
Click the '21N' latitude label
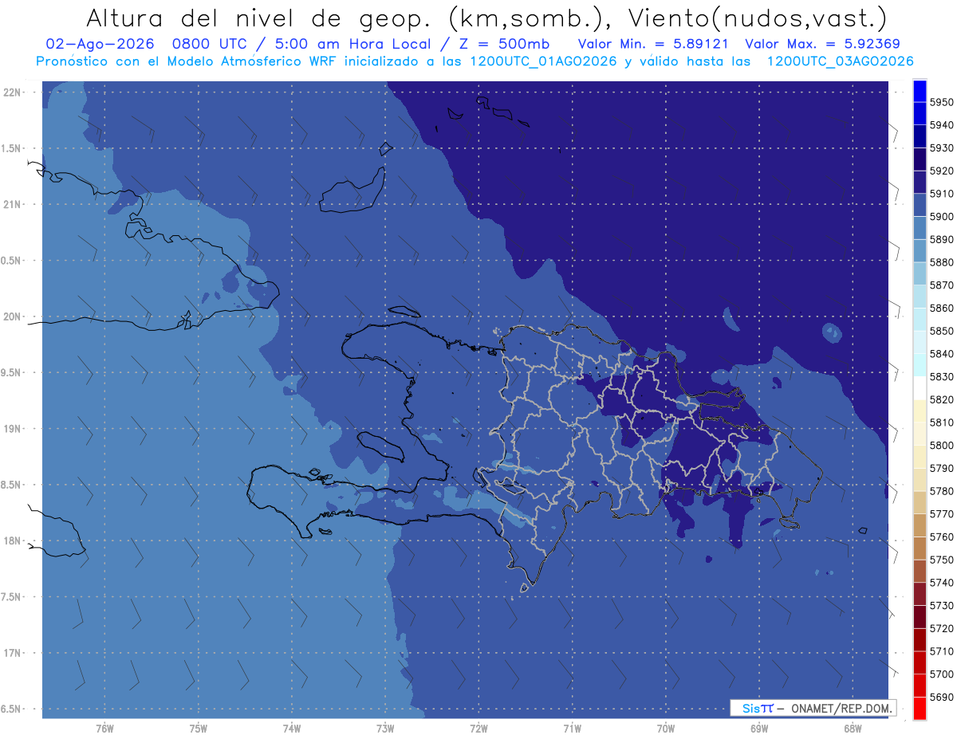[x=12, y=204]
